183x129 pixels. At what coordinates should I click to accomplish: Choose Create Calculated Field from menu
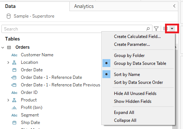click(x=137, y=37)
